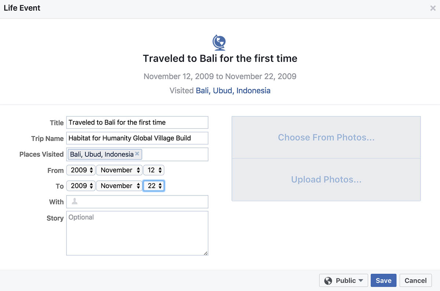Open the From day dropdown showing 12
Image resolution: width=440 pixels, height=291 pixels.
click(154, 170)
